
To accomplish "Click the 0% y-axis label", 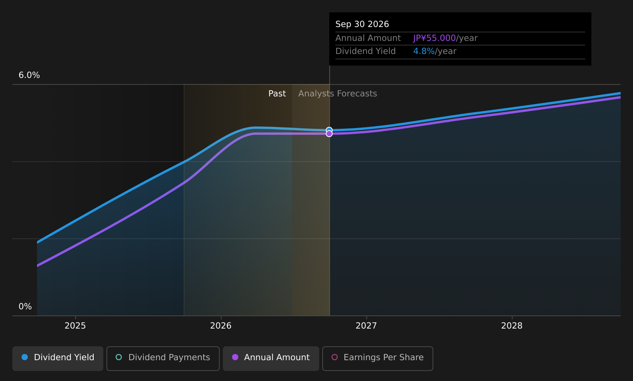I will (25, 307).
